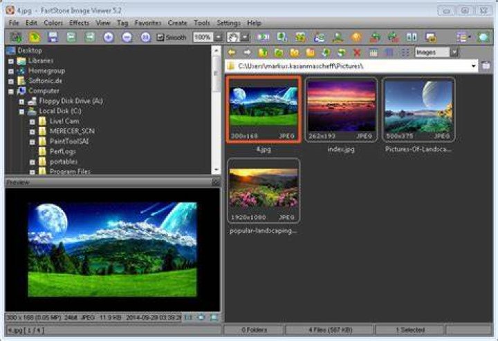Screen dimensions: 498x341
Task: Open the Edit menu
Action: pos(31,23)
